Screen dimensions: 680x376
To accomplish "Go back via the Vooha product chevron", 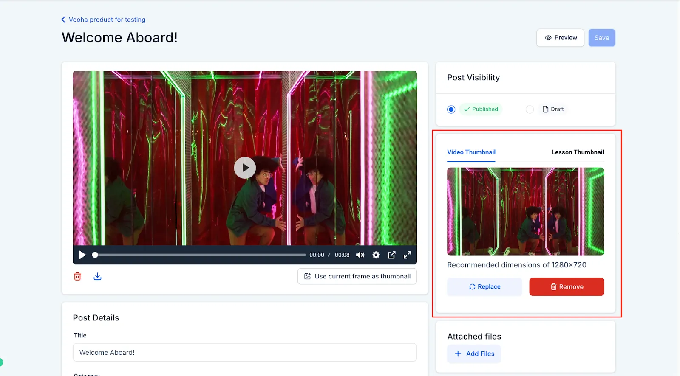I will tap(63, 20).
